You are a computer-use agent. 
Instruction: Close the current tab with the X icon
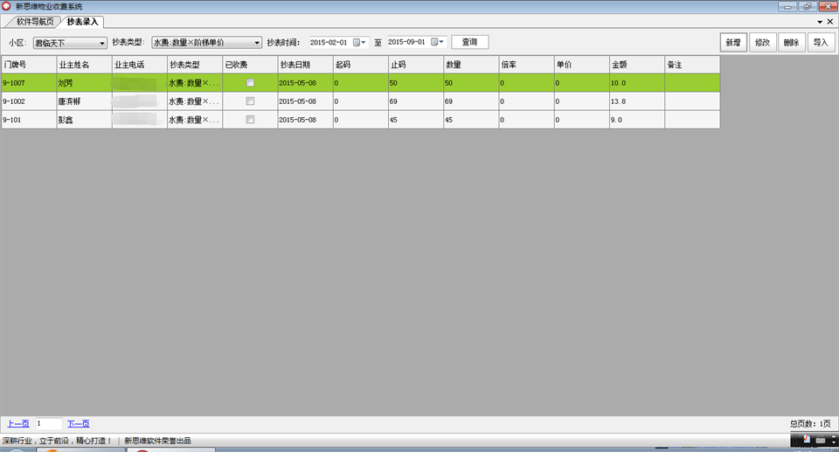point(830,22)
